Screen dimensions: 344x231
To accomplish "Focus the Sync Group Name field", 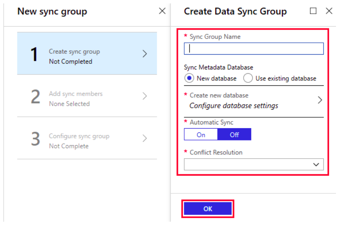I will point(253,49).
